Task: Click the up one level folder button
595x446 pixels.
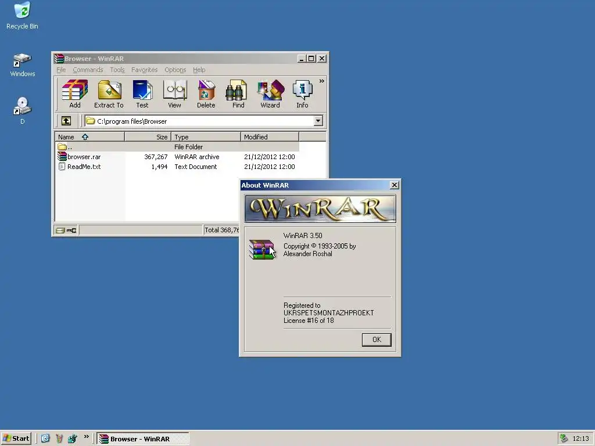Action: point(66,121)
